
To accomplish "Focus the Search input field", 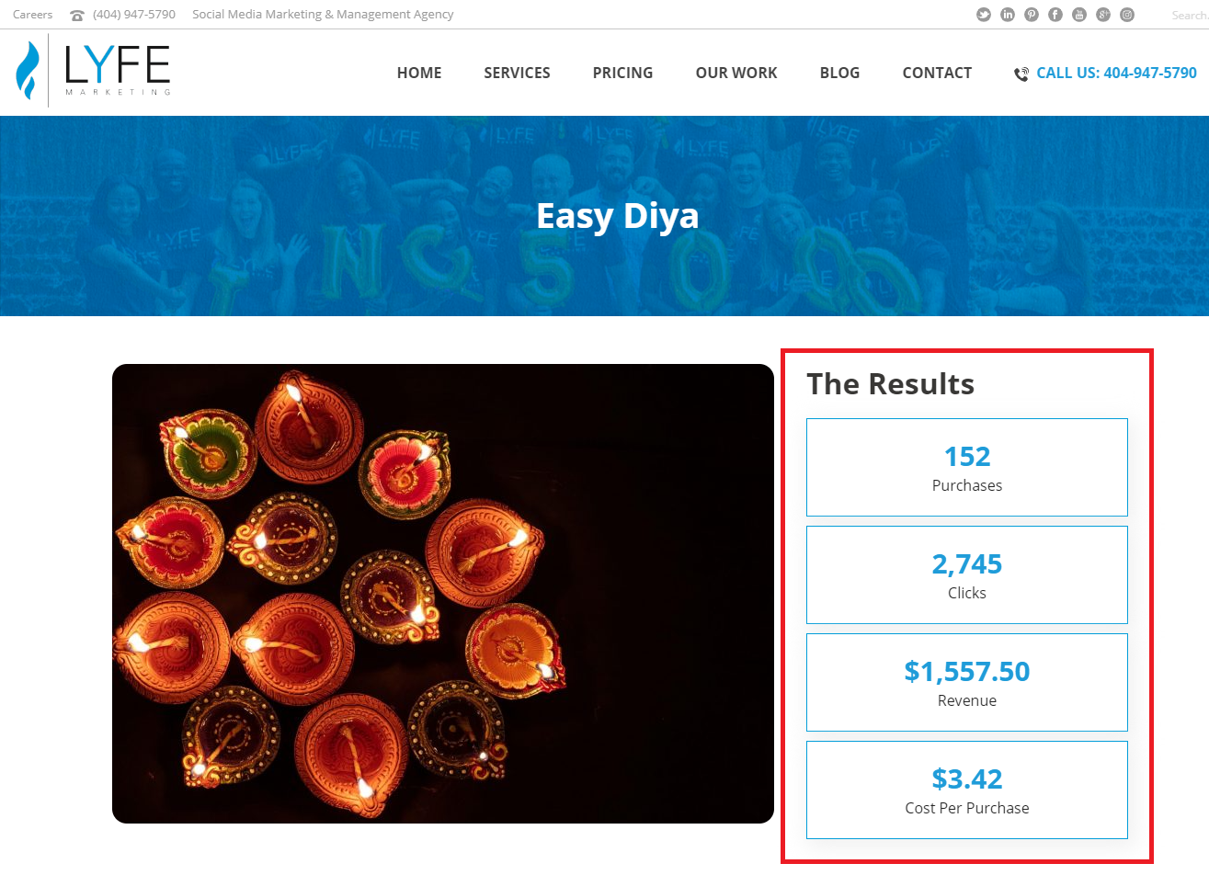I will (1188, 15).
